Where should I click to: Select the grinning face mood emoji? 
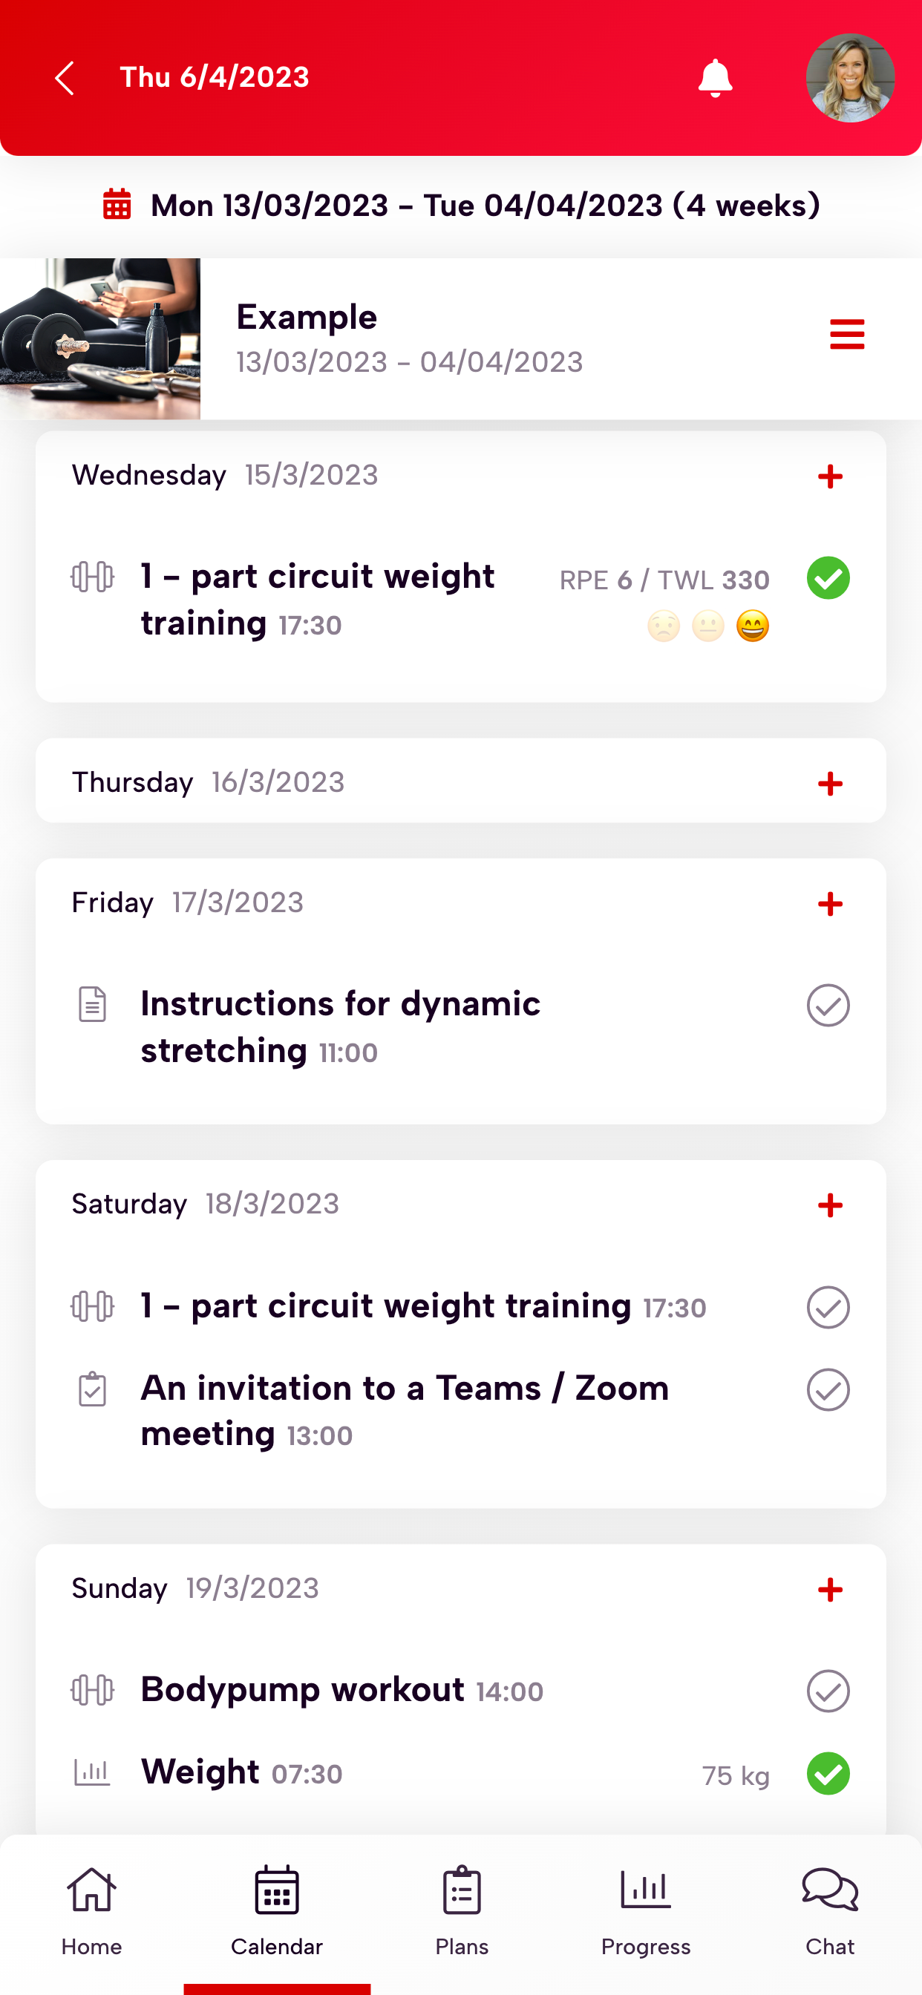pyautogui.click(x=752, y=626)
